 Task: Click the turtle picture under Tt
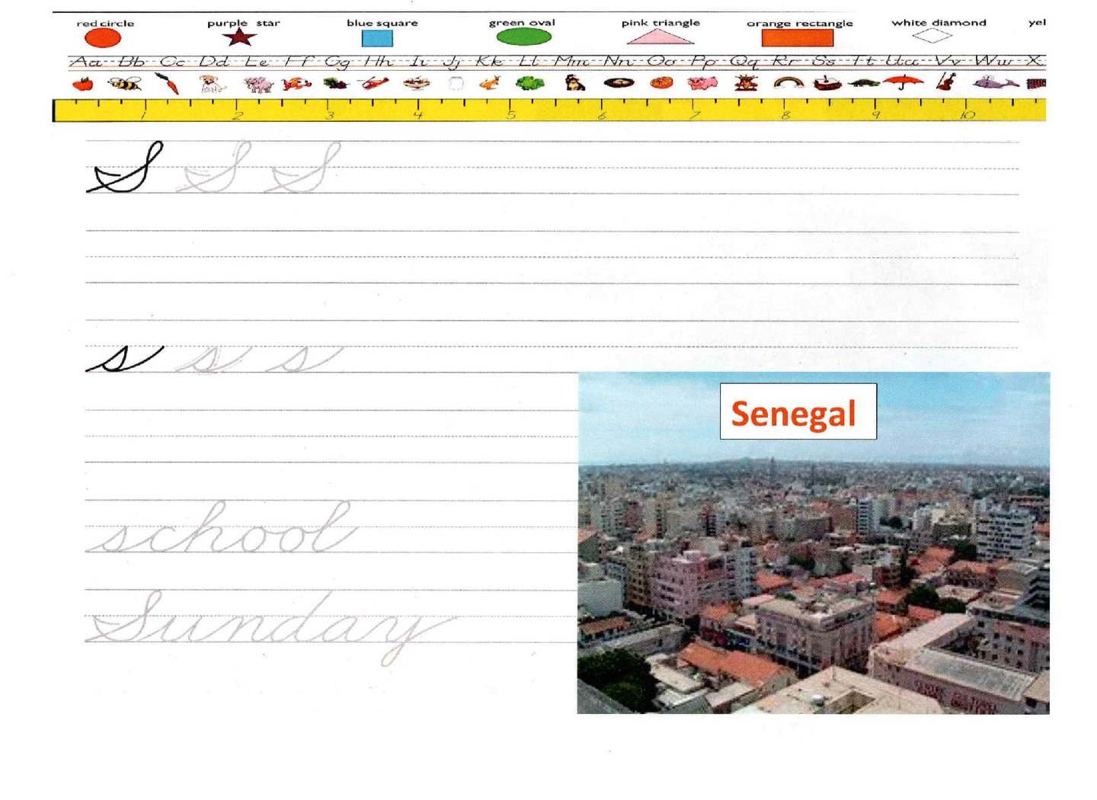pyautogui.click(x=863, y=83)
